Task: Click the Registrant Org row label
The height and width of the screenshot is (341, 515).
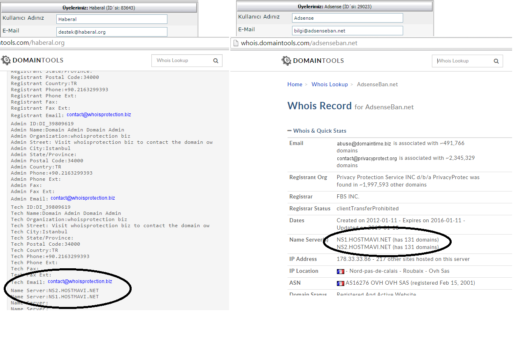Action: point(309,177)
